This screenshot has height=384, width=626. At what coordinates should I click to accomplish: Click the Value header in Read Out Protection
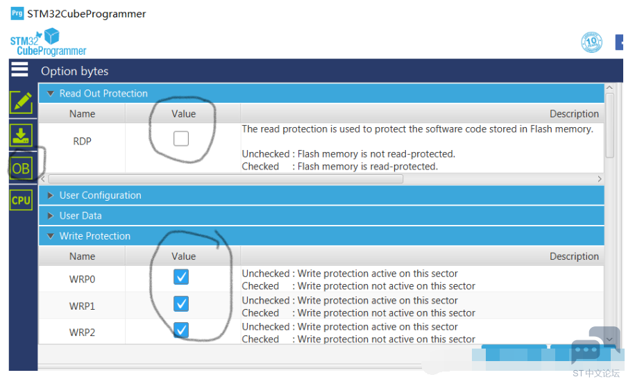[x=183, y=114]
